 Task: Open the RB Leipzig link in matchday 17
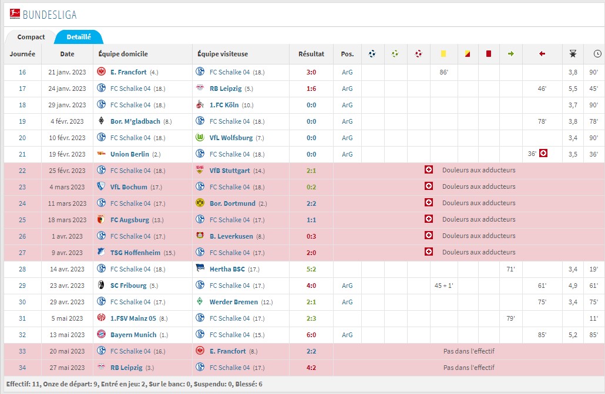226,89
